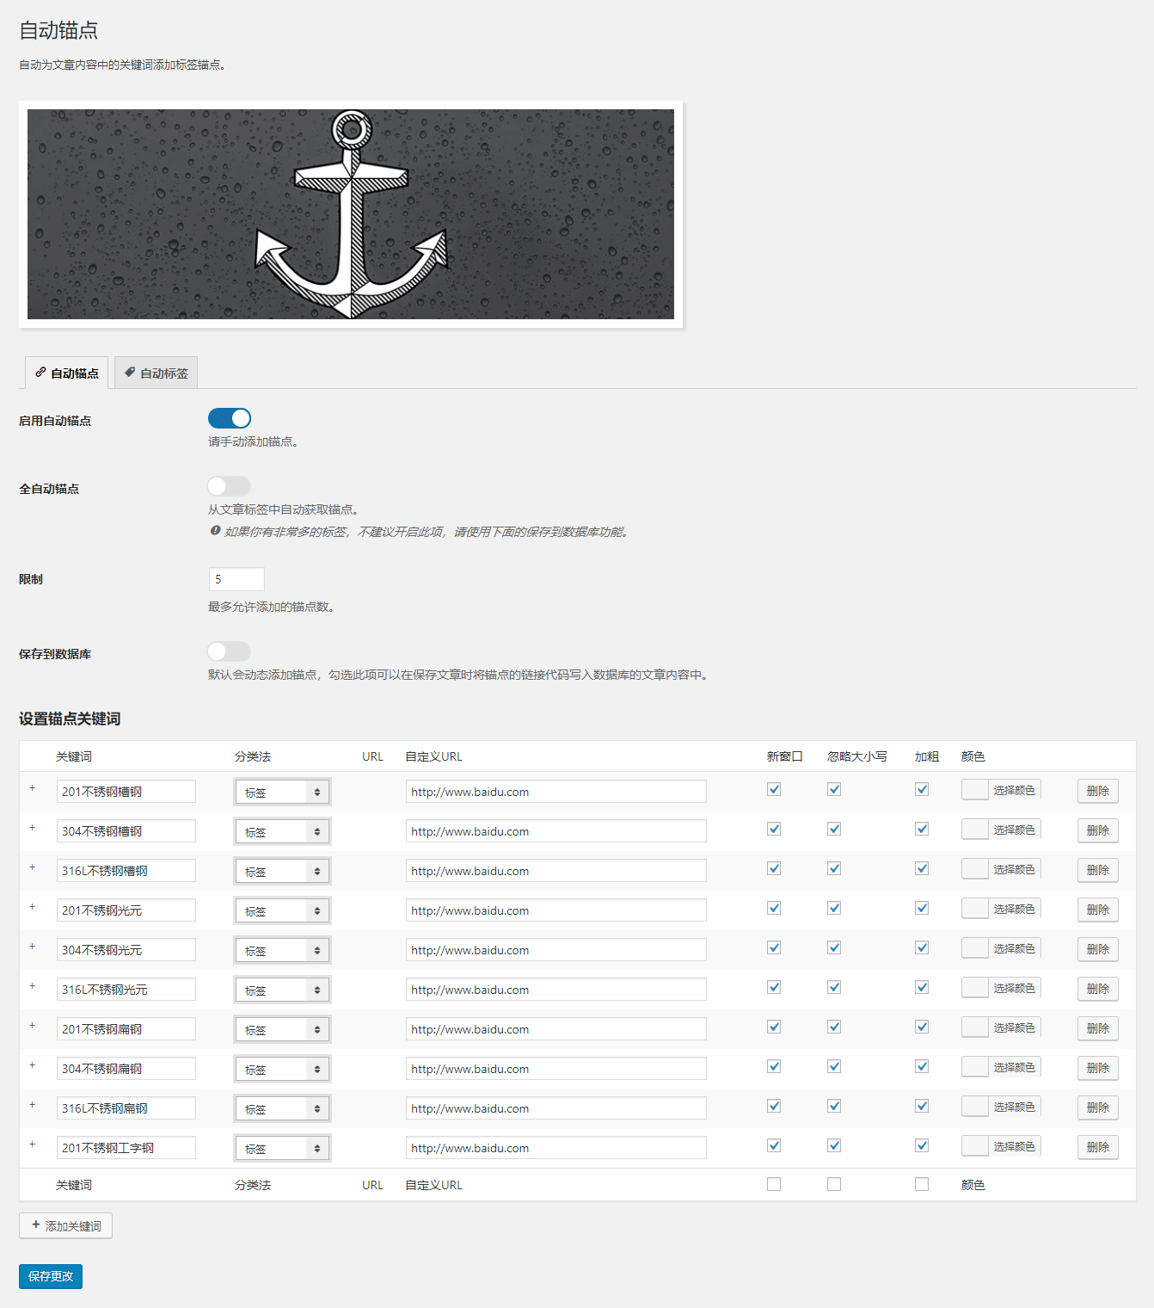
Task: Delete the 316L不锈钢槽钢 keyword row
Action: coord(1098,870)
